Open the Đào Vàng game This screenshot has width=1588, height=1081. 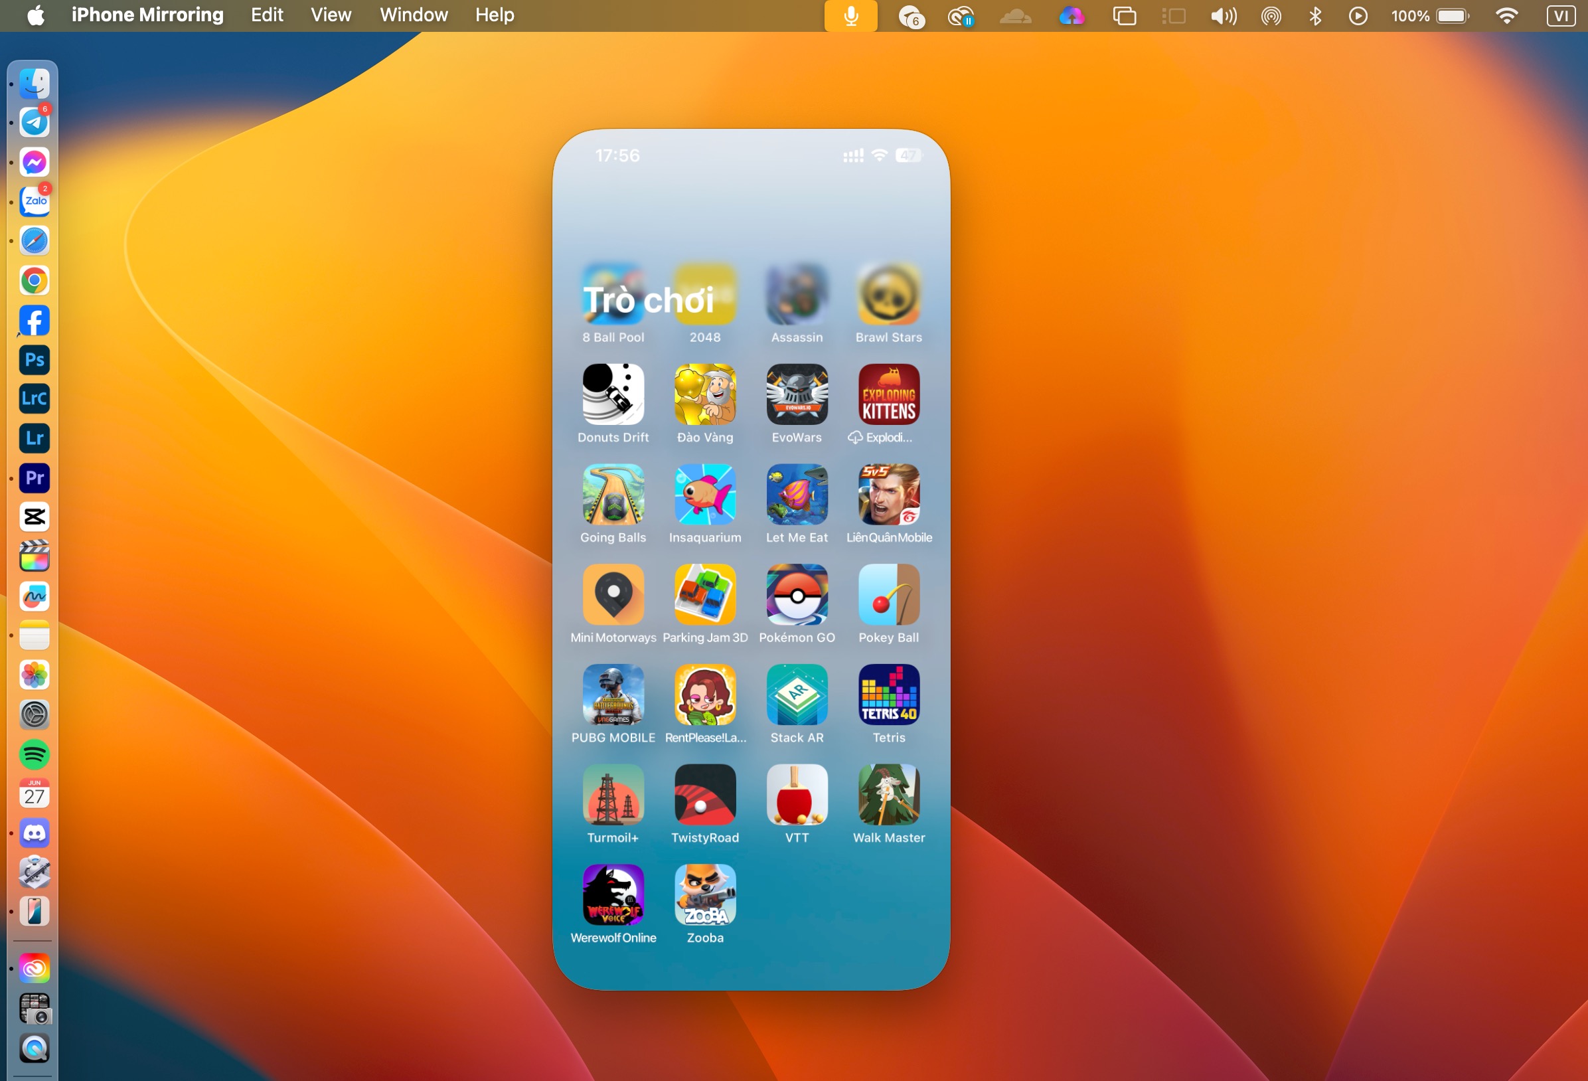tap(704, 394)
